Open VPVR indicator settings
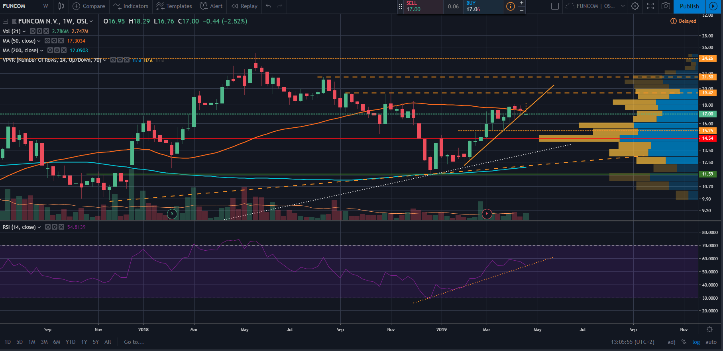 click(x=120, y=60)
